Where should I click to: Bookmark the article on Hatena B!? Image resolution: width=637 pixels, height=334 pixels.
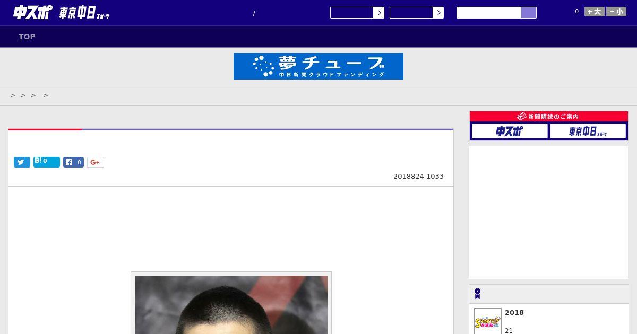pyautogui.click(x=47, y=162)
